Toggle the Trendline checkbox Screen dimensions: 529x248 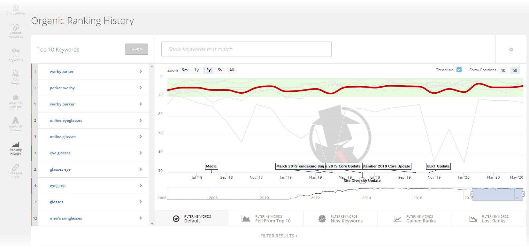pyautogui.click(x=459, y=70)
